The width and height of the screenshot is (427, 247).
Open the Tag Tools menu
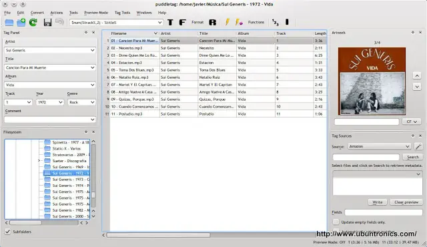122,13
